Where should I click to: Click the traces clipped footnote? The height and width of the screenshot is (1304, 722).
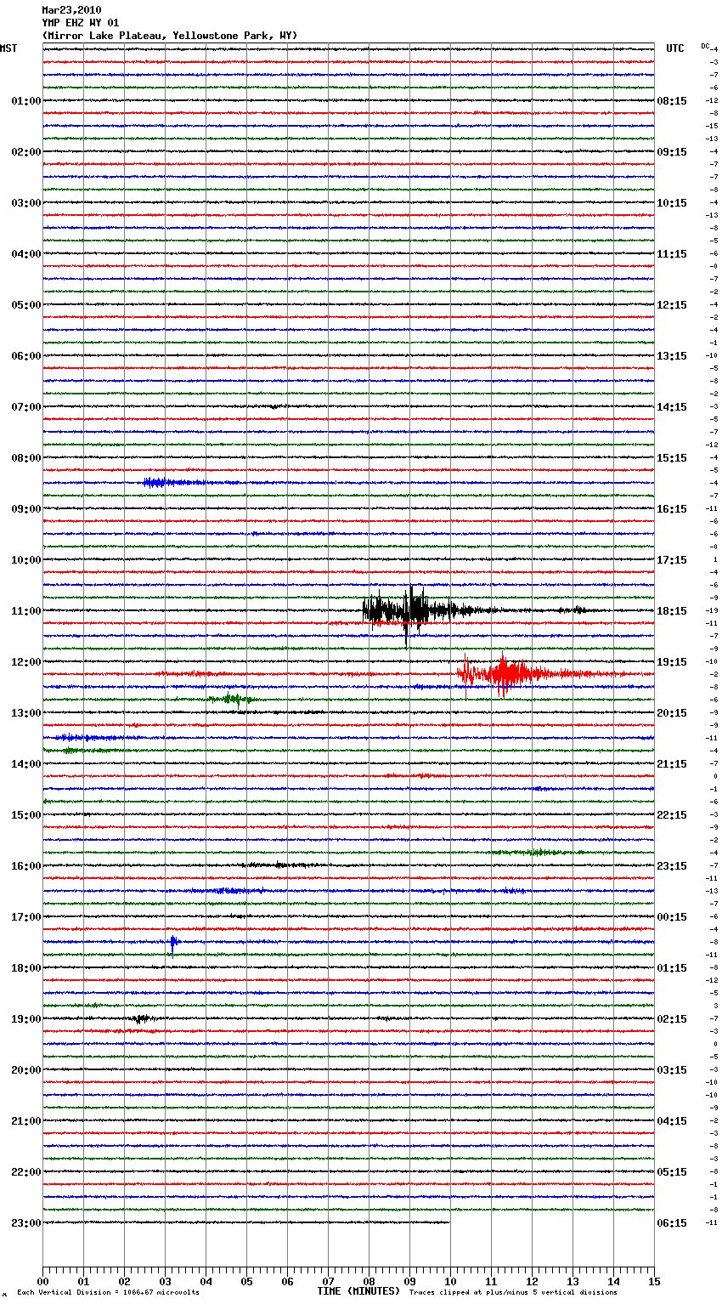513,1293
